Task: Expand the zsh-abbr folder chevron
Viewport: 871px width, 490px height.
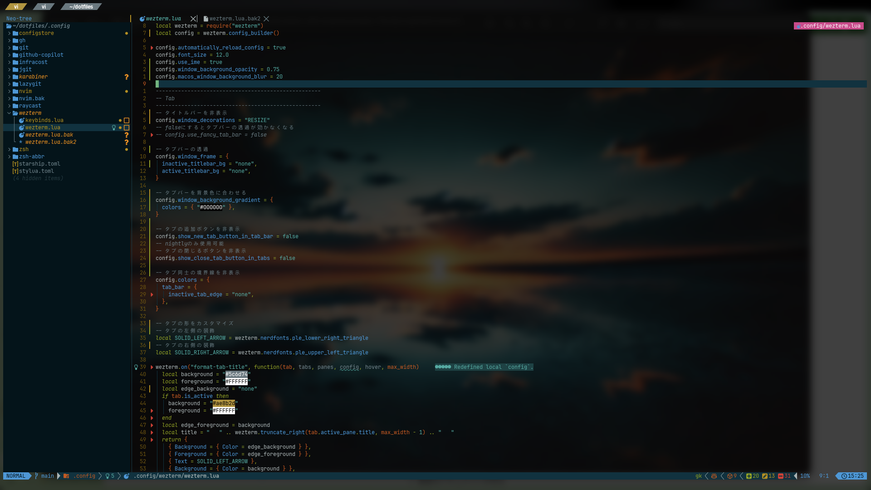Action: 9,157
